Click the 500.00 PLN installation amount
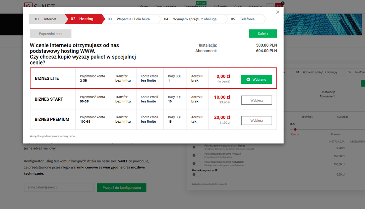Image resolution: width=365 pixels, height=209 pixels. click(x=267, y=45)
